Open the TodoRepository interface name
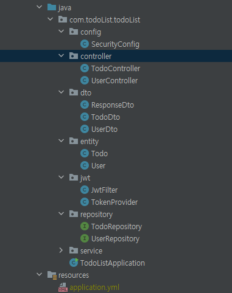 116,227
